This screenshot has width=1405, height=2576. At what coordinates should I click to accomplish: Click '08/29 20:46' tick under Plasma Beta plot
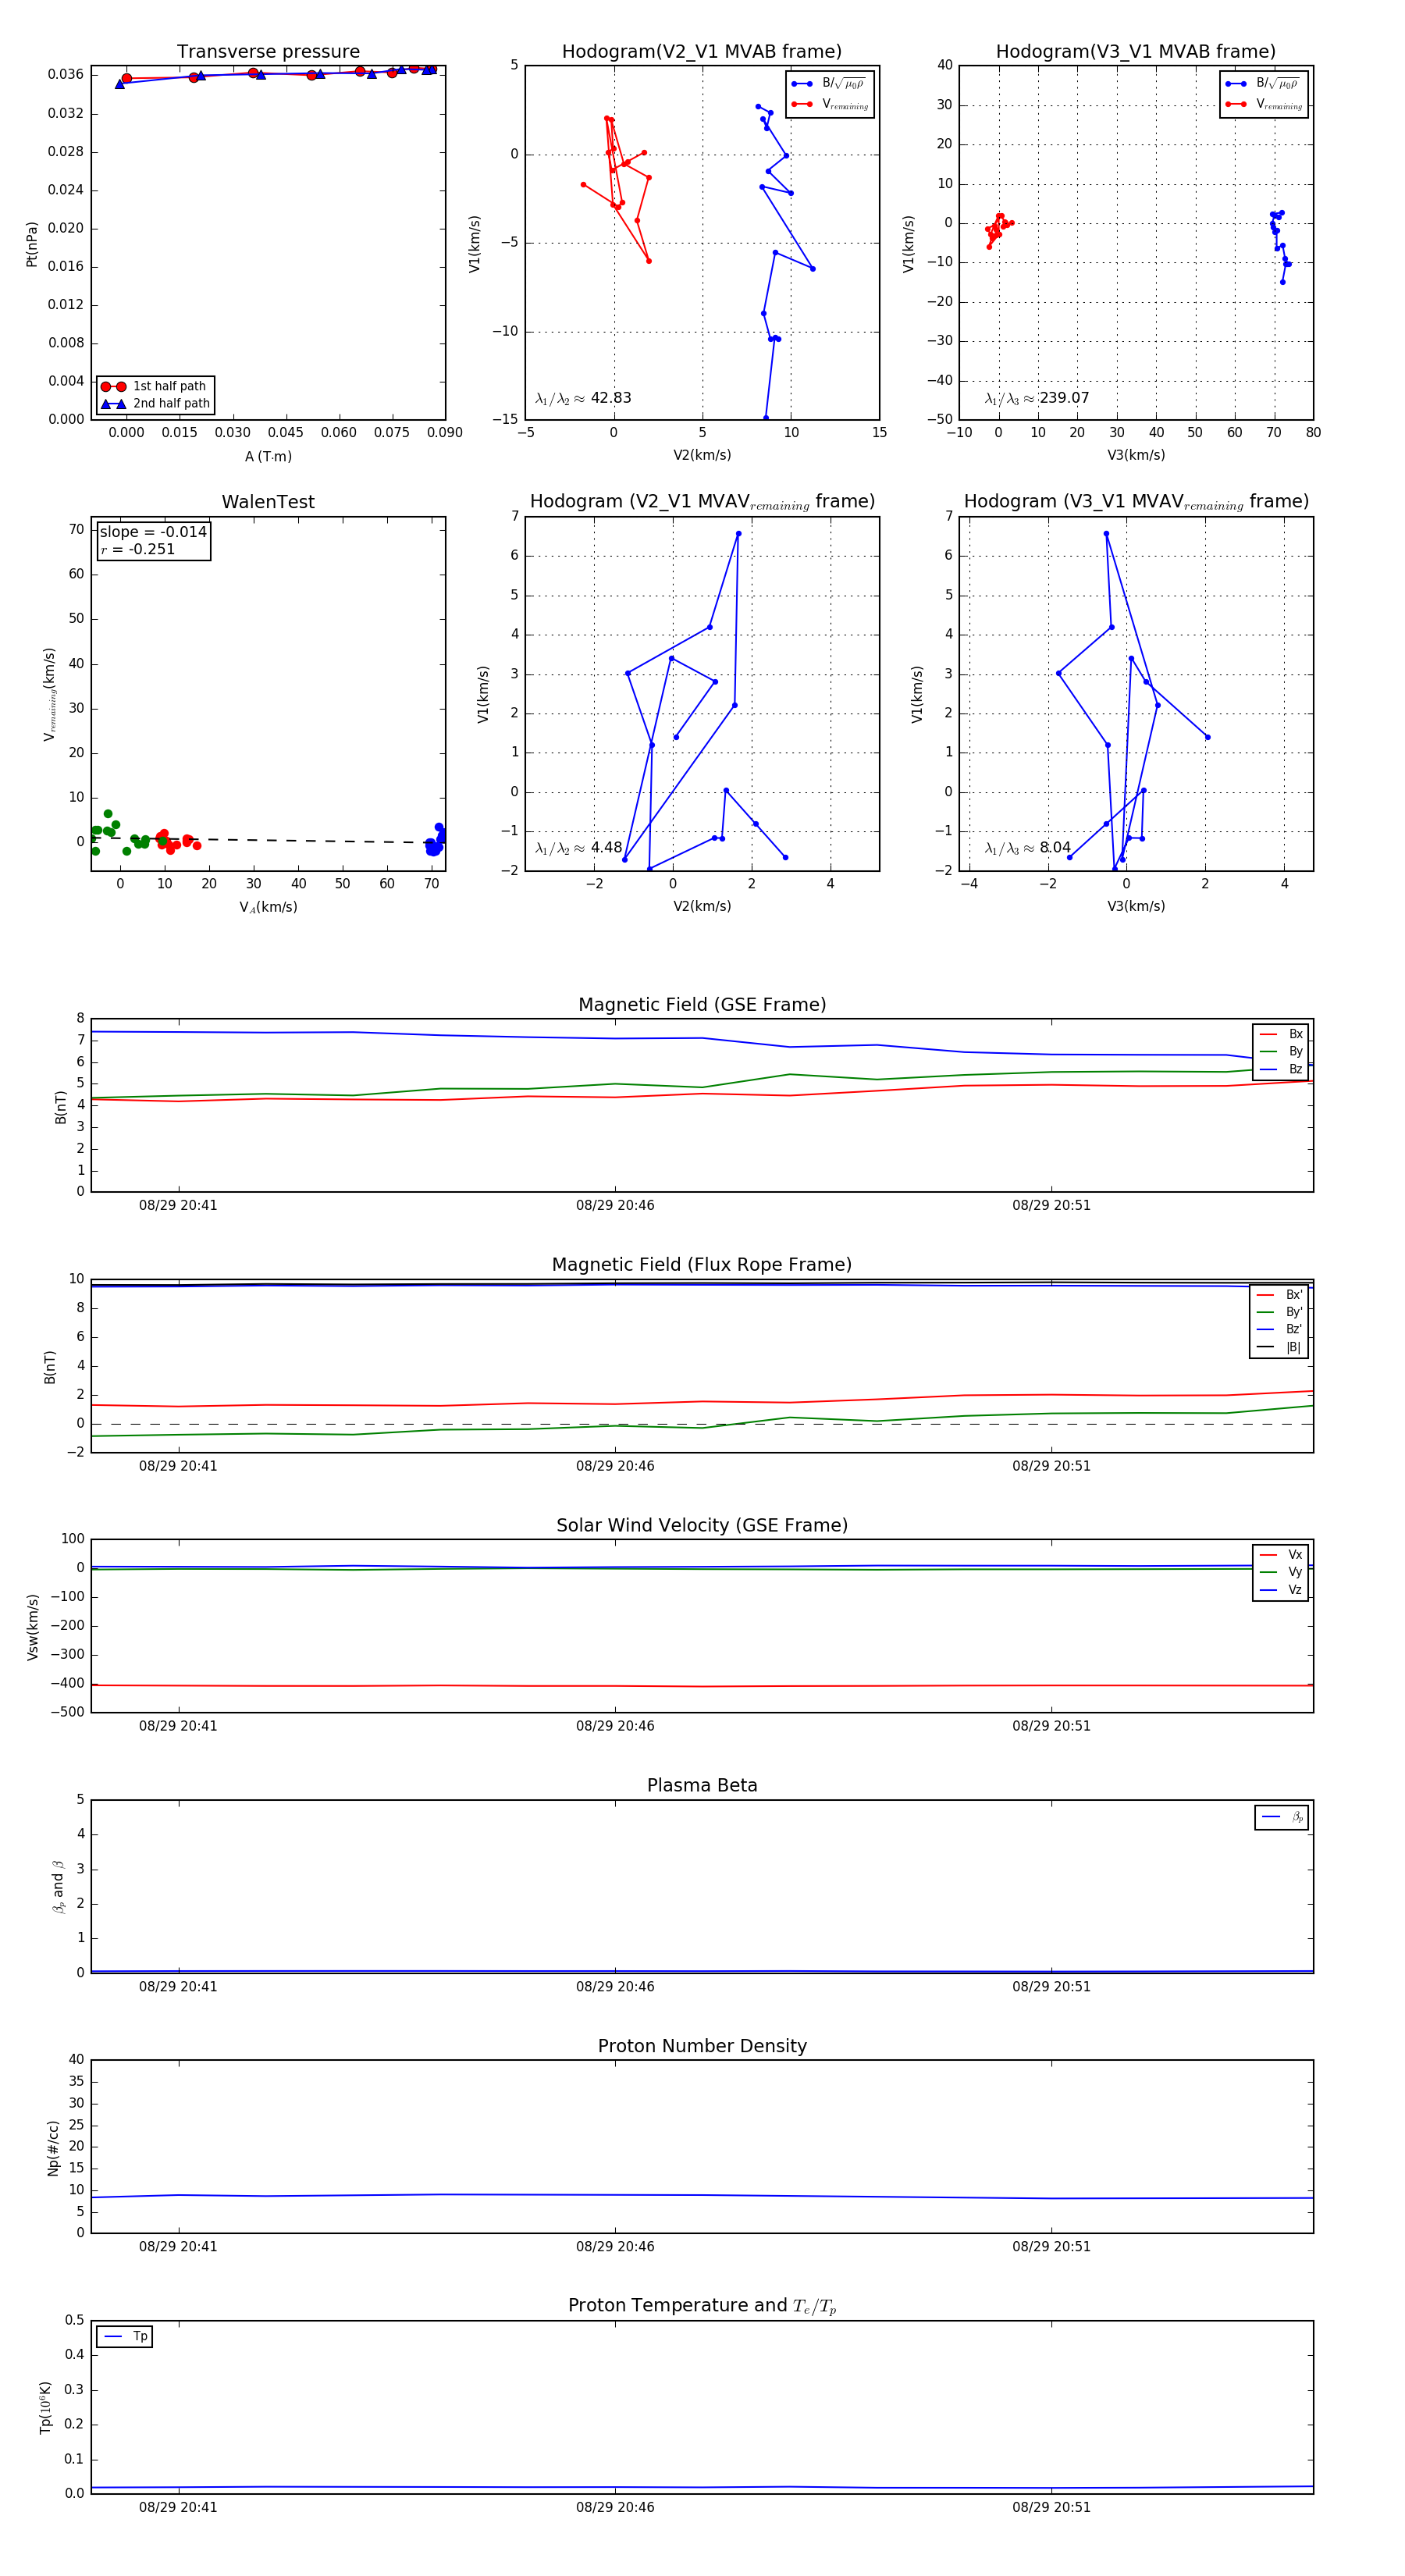(615, 1987)
